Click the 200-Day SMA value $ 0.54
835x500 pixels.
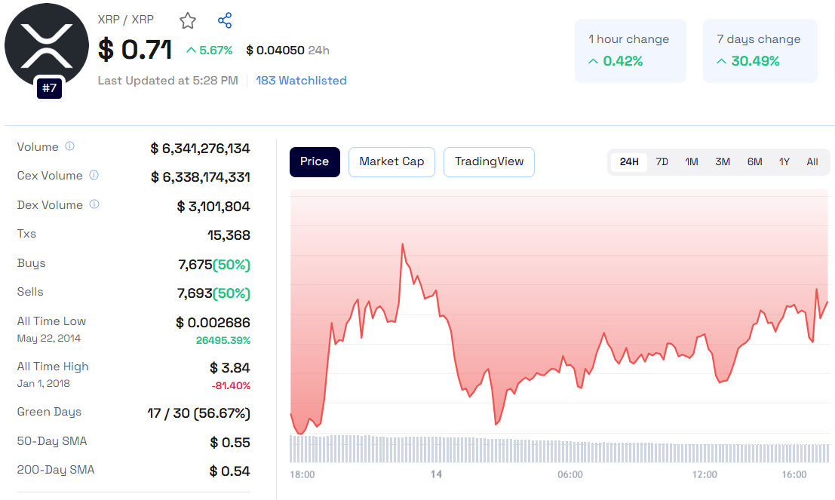(x=229, y=471)
